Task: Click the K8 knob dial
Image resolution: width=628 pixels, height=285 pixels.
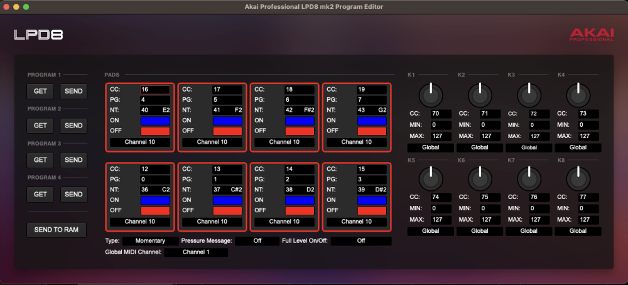Action: (x=578, y=178)
